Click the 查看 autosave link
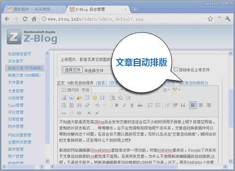The image size is (235, 171). click(101, 83)
